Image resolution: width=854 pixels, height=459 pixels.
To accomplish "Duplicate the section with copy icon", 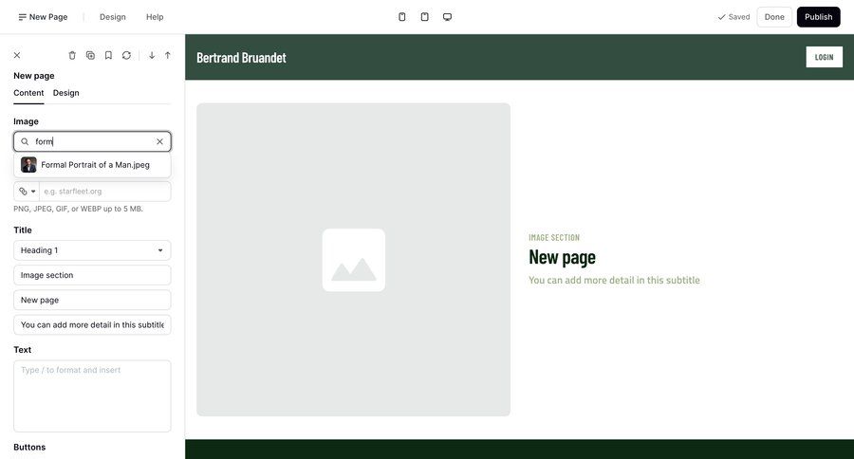I will tap(90, 55).
